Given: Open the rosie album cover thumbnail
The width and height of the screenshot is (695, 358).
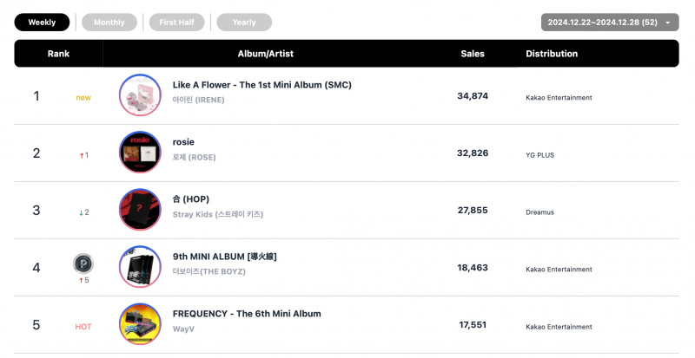Looking at the screenshot, I should click(x=140, y=153).
